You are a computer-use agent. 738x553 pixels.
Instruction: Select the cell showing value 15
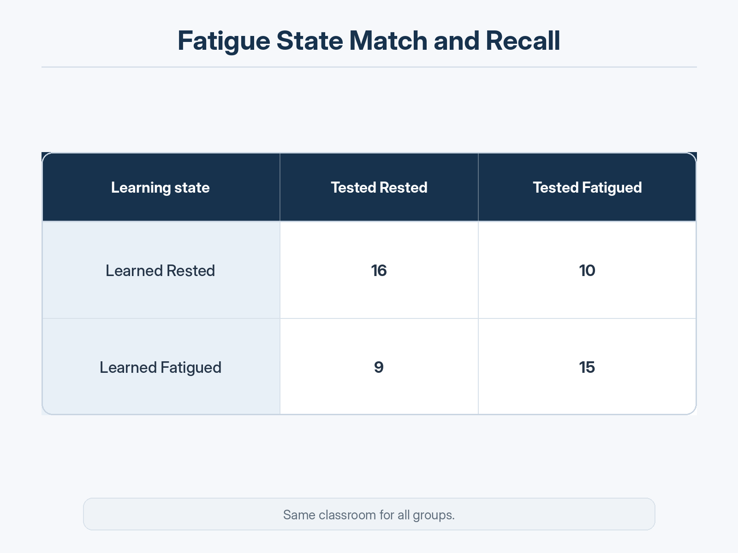pyautogui.click(x=587, y=367)
